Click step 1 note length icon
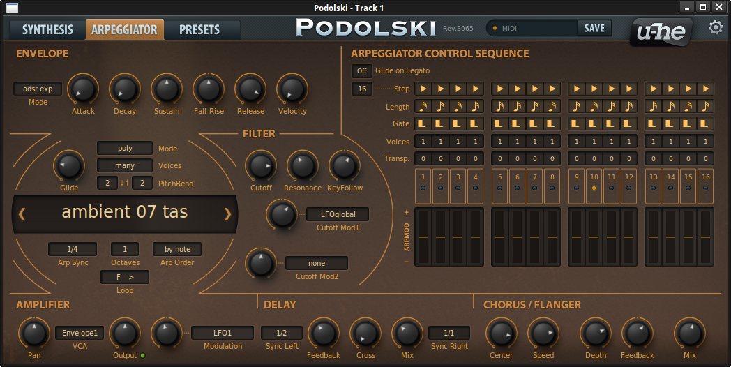This screenshot has height=367, width=731. pyautogui.click(x=423, y=106)
